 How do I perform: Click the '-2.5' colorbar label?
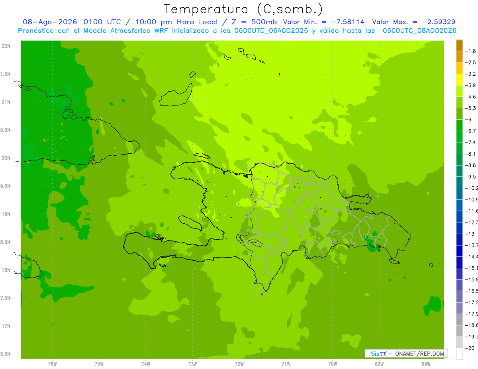click(470, 62)
